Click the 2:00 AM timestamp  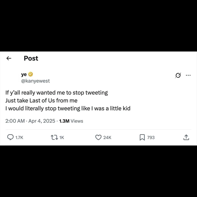(15, 121)
